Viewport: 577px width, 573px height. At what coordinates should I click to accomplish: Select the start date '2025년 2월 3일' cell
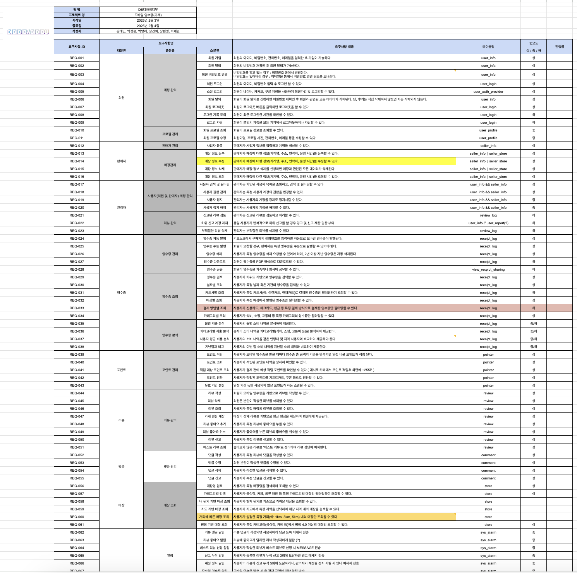coord(148,20)
